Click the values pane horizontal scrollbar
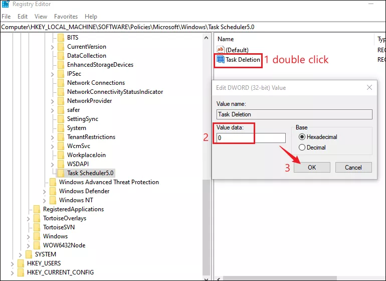This screenshot has width=386, height=281. [x=281, y=278]
